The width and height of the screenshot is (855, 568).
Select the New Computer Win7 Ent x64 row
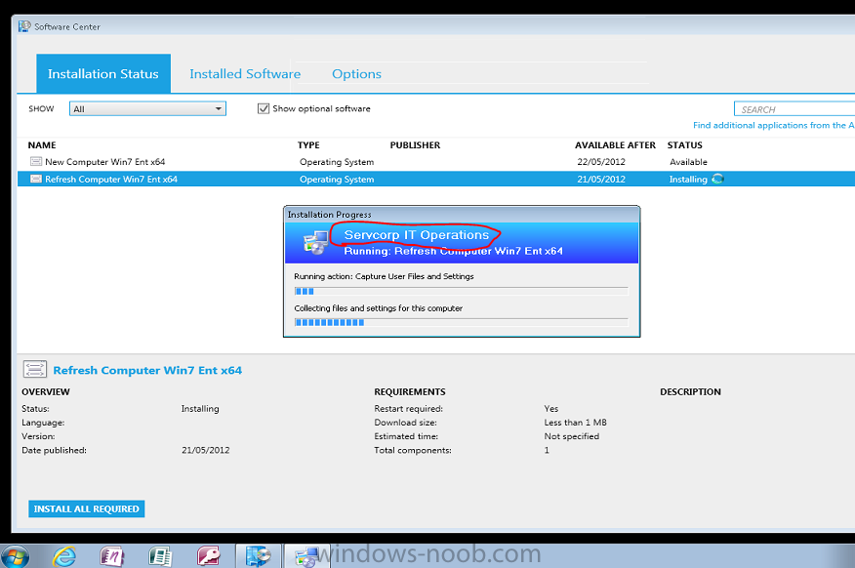(436, 161)
